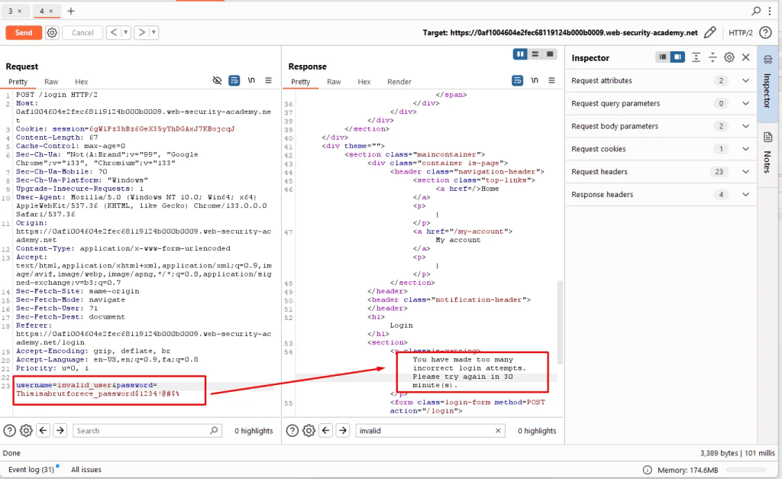The width and height of the screenshot is (782, 479).
Task: Switch Request view to Raw tab
Action: [51, 82]
